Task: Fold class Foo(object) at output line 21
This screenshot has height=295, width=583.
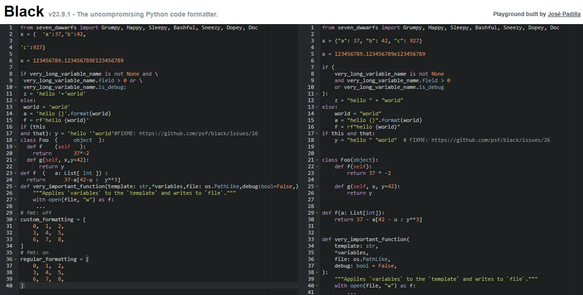Action: pyautogui.click(x=317, y=160)
